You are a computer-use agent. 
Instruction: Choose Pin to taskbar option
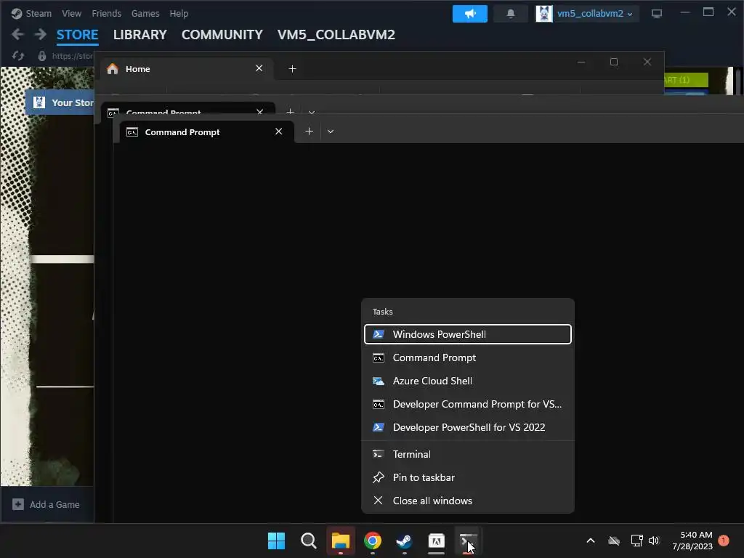tap(467, 477)
